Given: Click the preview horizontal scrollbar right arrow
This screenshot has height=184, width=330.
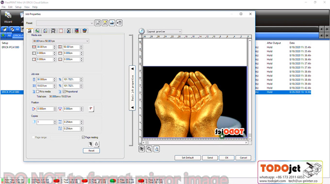Looking at the screenshot, I should click(246, 143).
